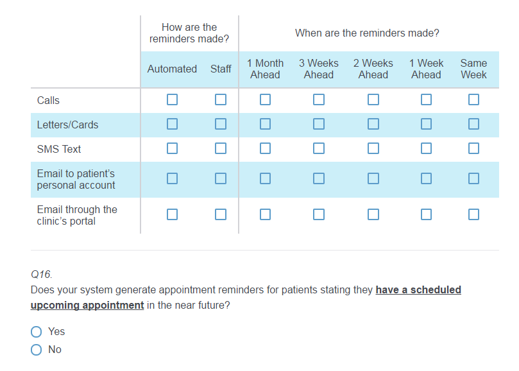The image size is (519, 371).
Task: Check 2 Weeks Ahead for Calls
Action: [x=373, y=99]
